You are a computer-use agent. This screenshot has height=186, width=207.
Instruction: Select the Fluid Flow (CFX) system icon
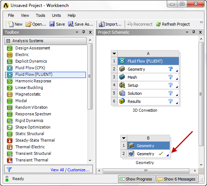pos(10,68)
